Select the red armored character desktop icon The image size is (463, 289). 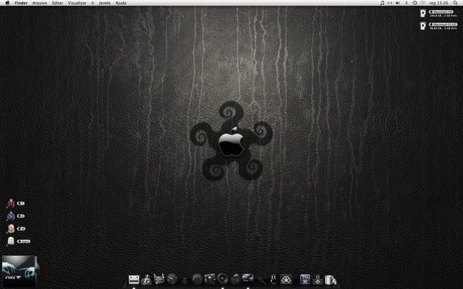point(11,203)
